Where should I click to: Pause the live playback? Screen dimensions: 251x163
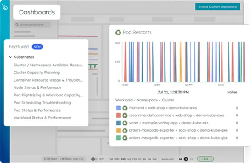tap(186, 159)
